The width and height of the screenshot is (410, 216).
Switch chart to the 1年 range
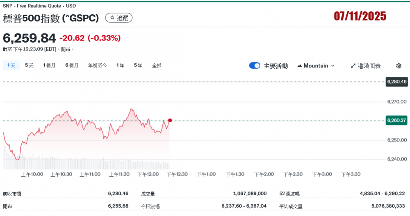[x=120, y=65]
